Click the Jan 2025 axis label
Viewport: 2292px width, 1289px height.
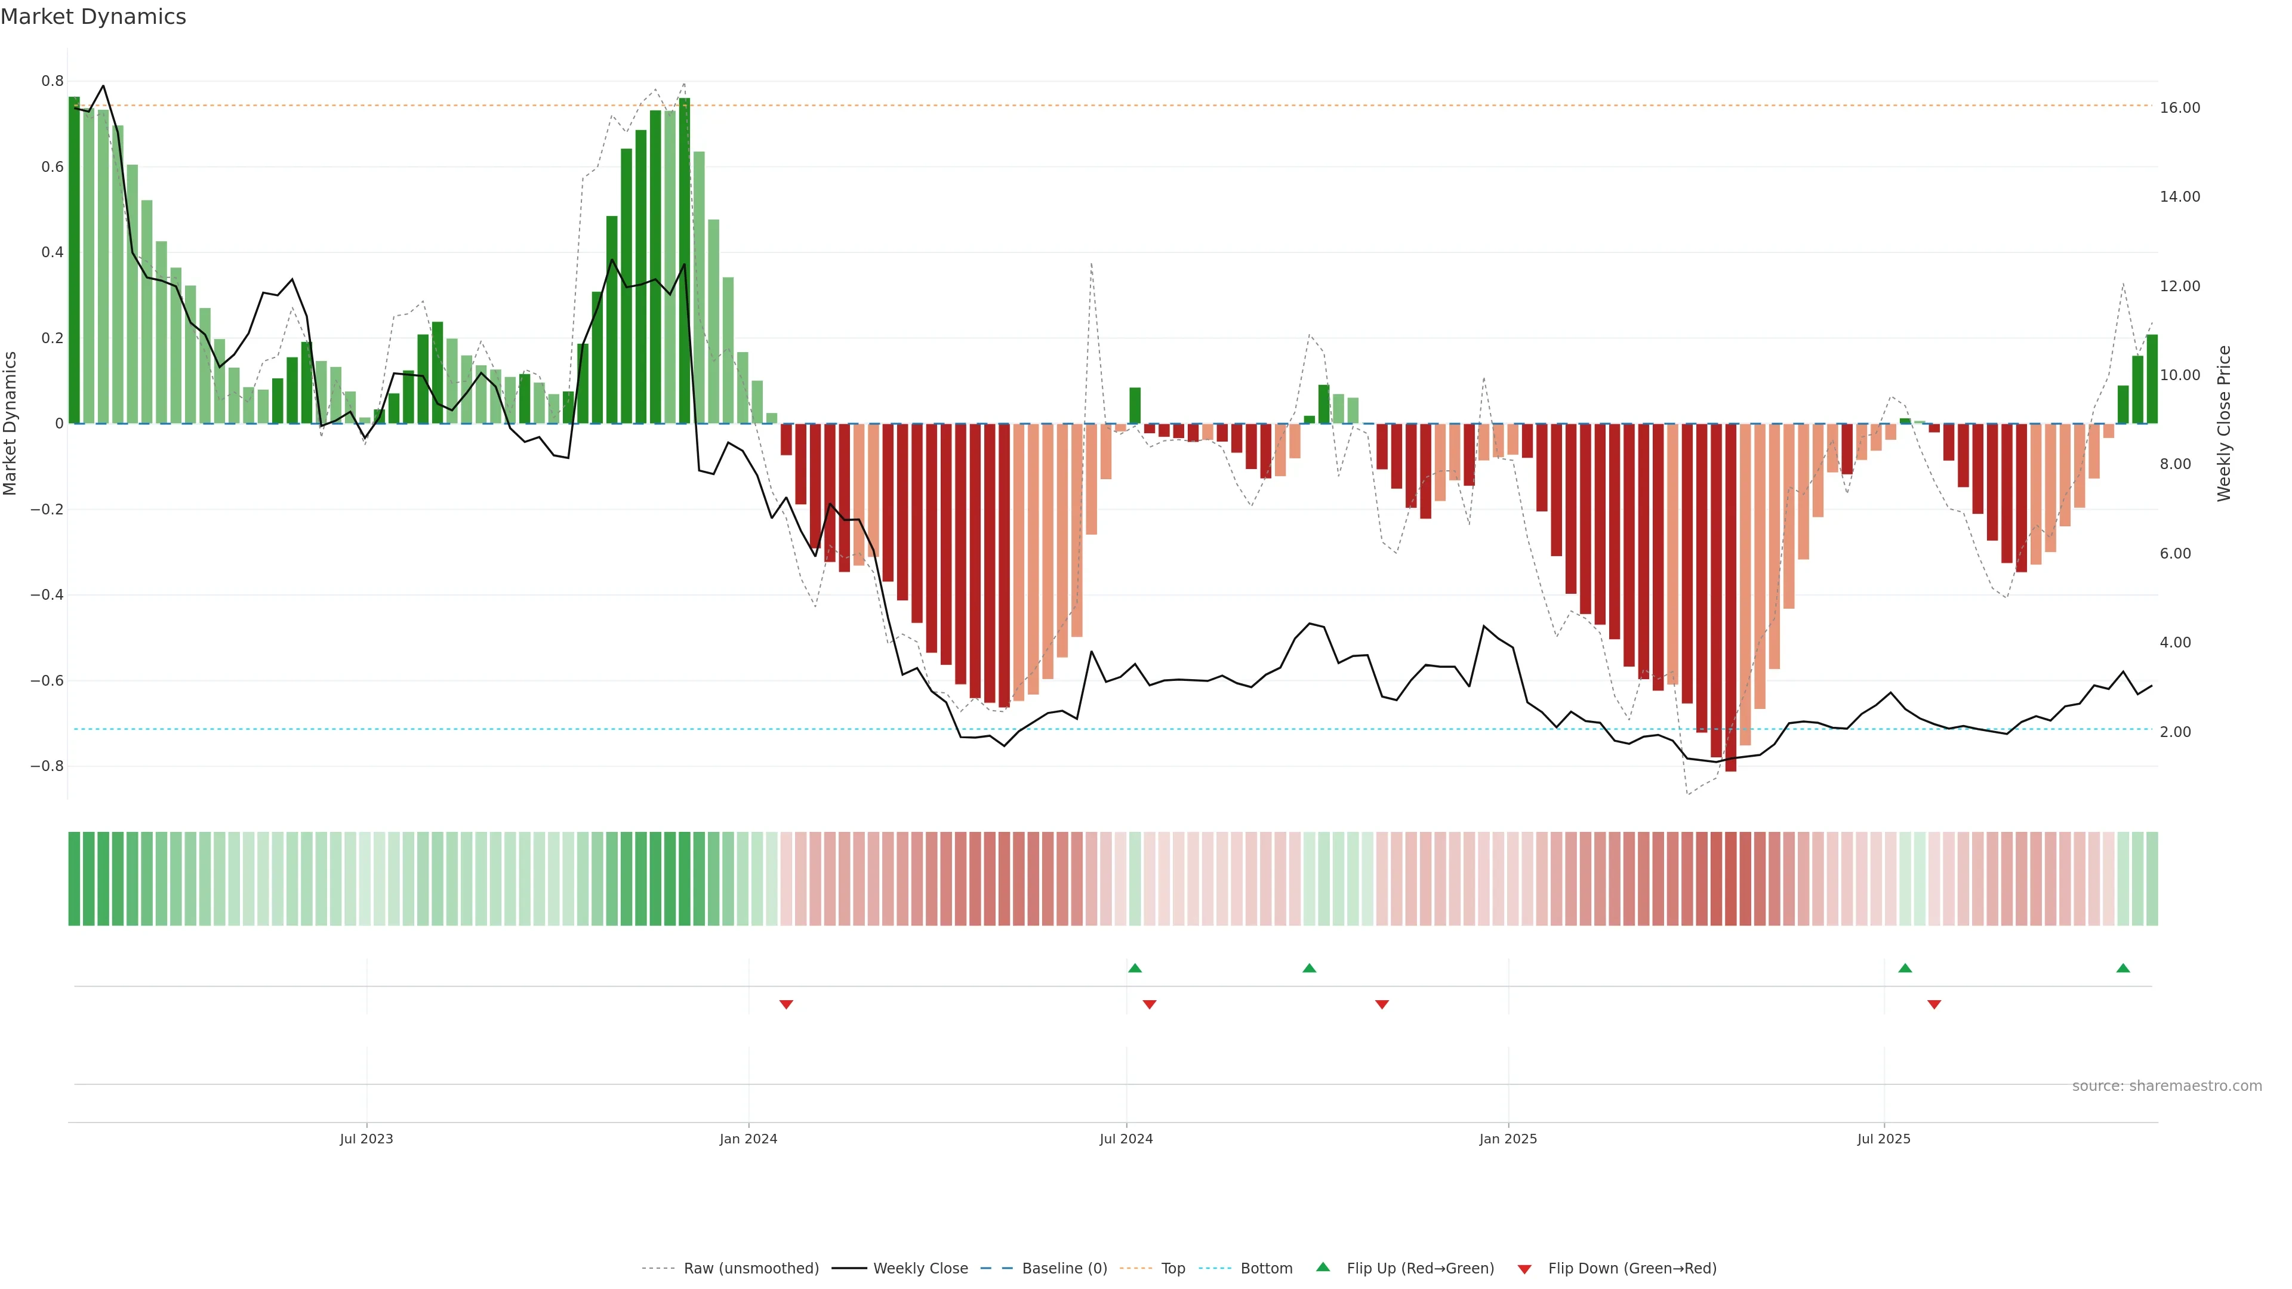point(1508,1139)
